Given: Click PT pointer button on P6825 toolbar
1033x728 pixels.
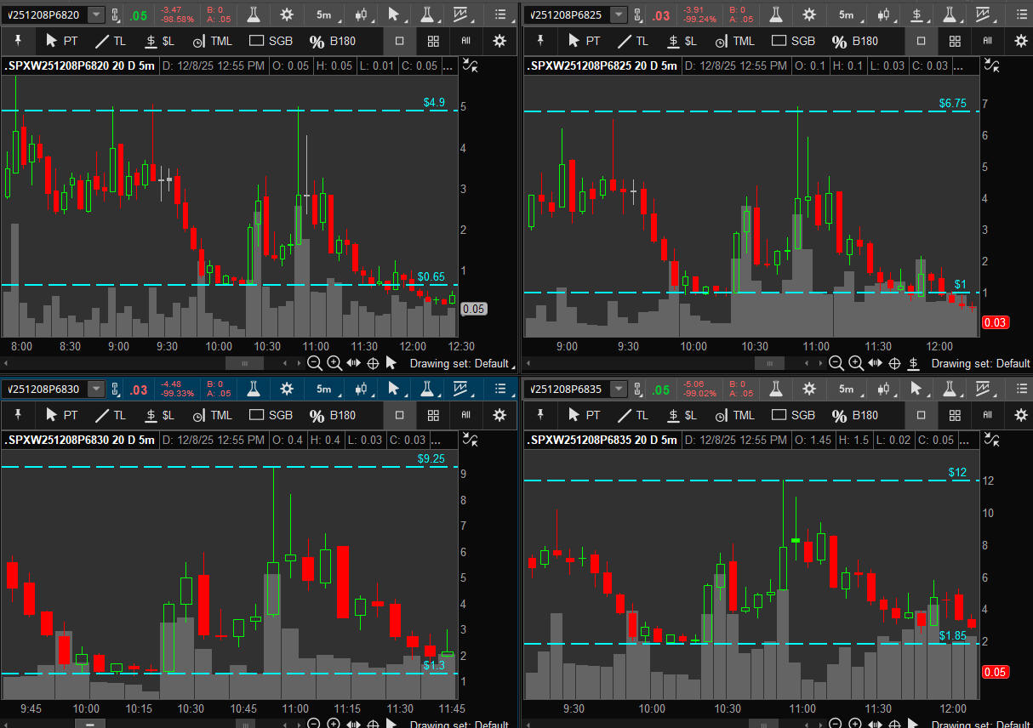Looking at the screenshot, I should pos(584,41).
